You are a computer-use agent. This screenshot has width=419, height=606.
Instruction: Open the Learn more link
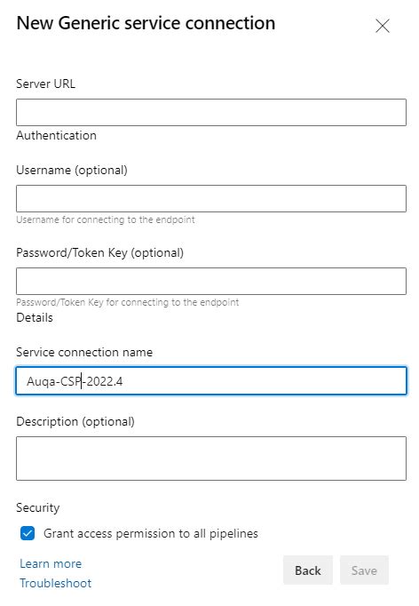[x=51, y=563]
